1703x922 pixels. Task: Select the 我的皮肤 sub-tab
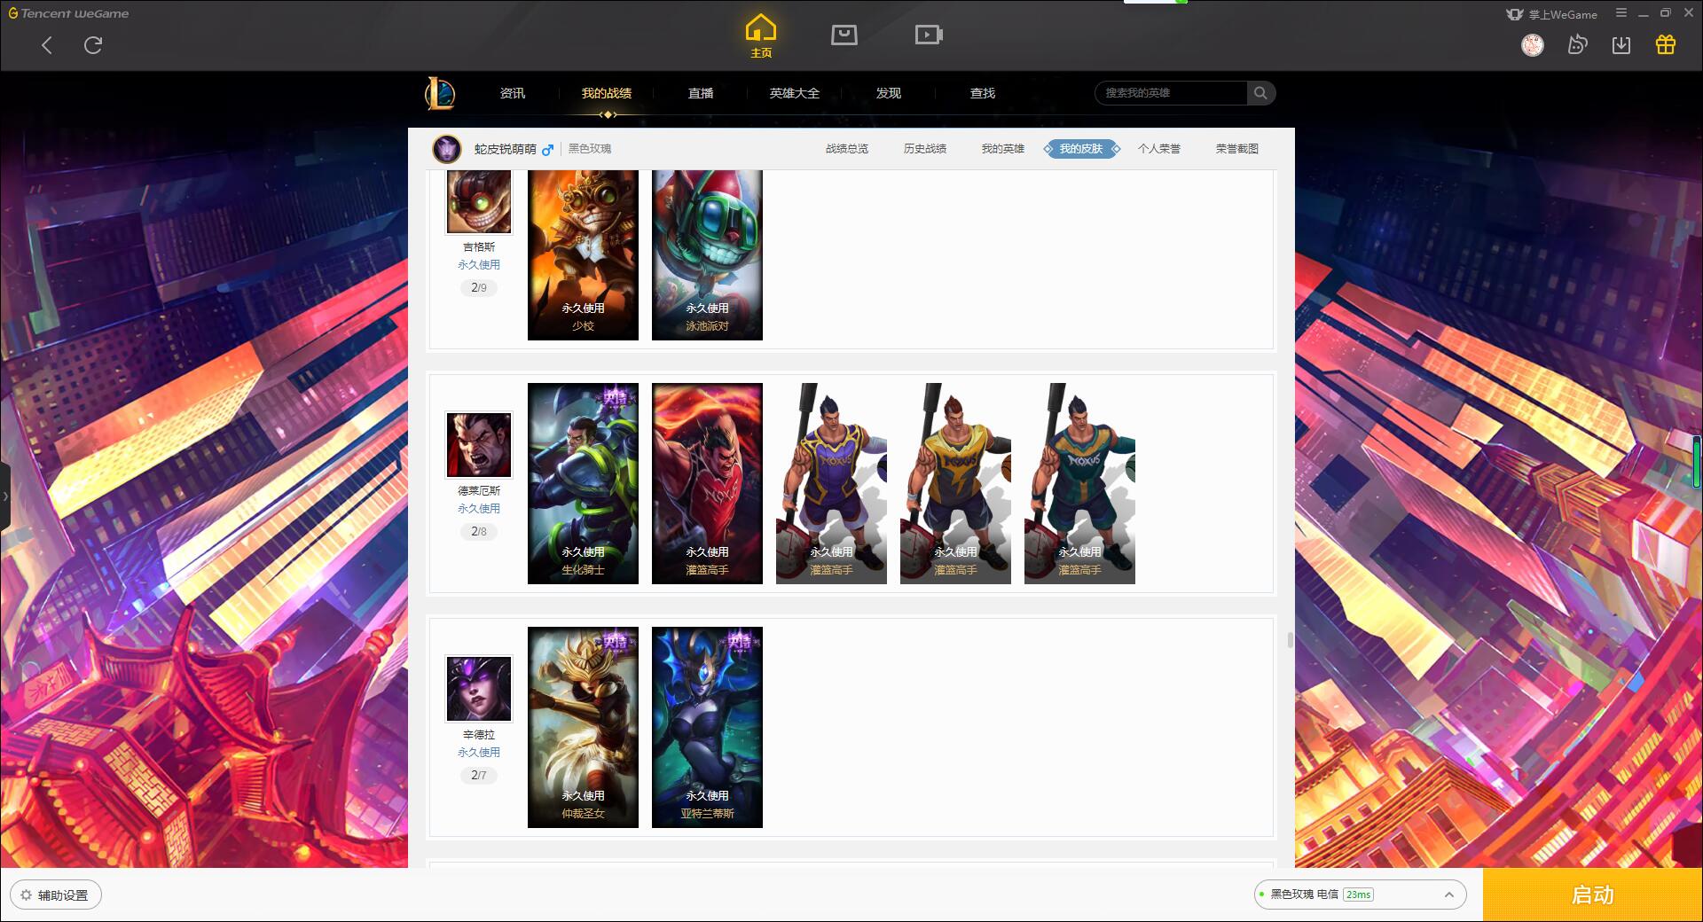1081,149
